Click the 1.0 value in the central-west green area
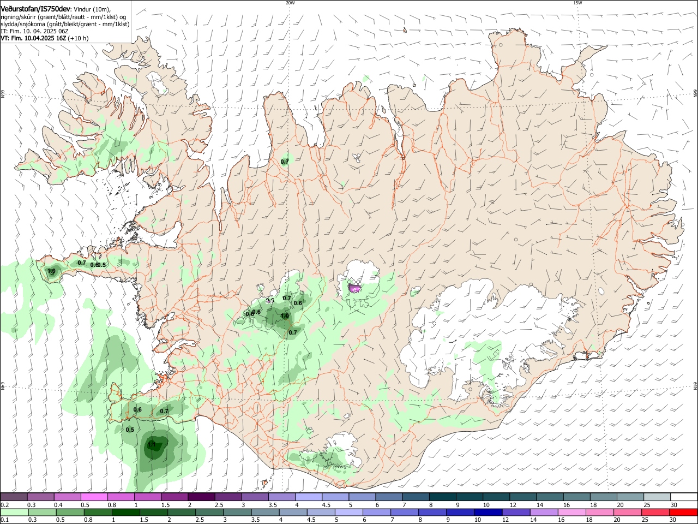 (x=285, y=316)
